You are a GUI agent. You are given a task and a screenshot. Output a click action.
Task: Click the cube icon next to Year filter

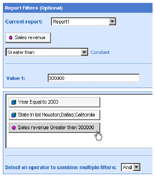[x=14, y=102]
